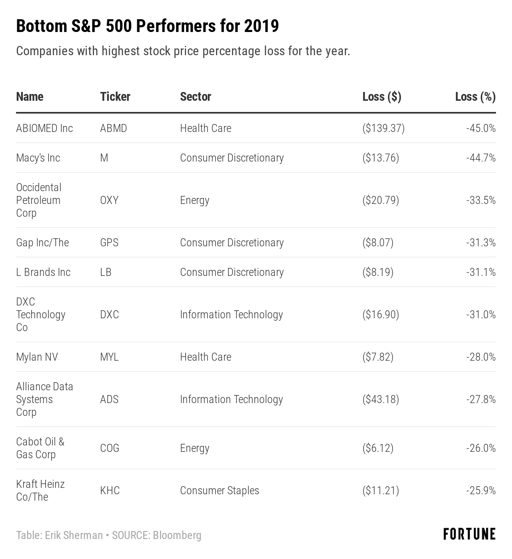
Task: Click the ($43.18) loss value
Action: (380, 399)
